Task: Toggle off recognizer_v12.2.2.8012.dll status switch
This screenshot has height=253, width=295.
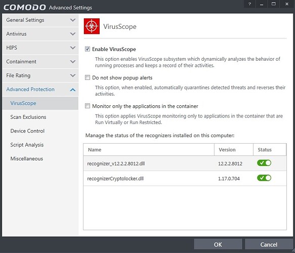Action: pos(264,163)
